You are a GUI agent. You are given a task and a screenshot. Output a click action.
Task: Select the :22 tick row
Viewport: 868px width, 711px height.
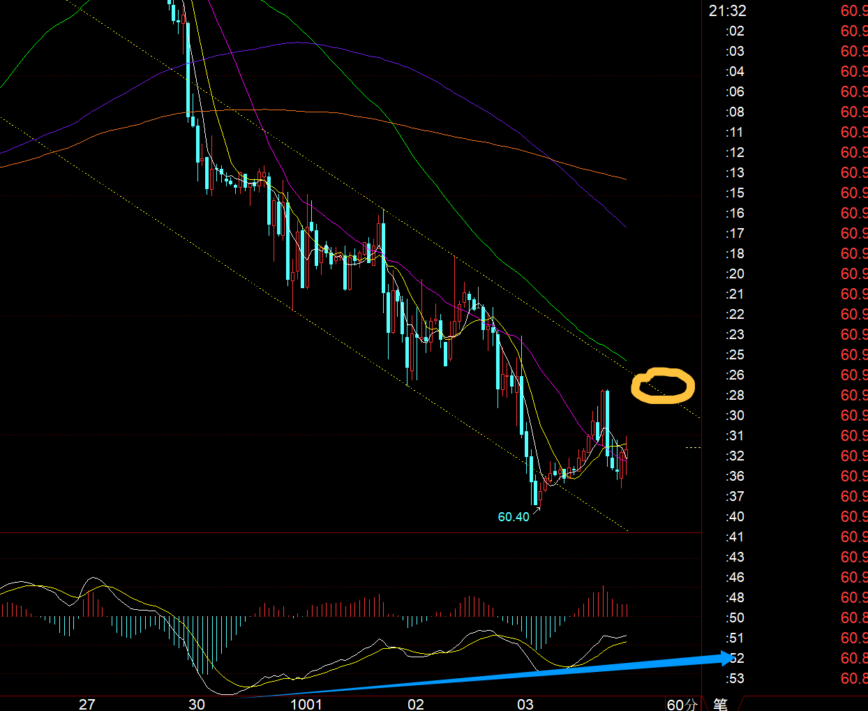point(785,314)
